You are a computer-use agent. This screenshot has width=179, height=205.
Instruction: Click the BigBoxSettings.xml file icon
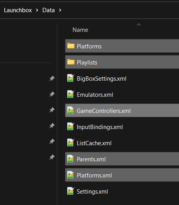pos(71,78)
